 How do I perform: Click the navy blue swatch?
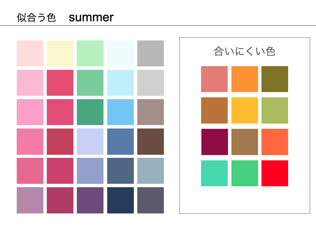[121, 200]
